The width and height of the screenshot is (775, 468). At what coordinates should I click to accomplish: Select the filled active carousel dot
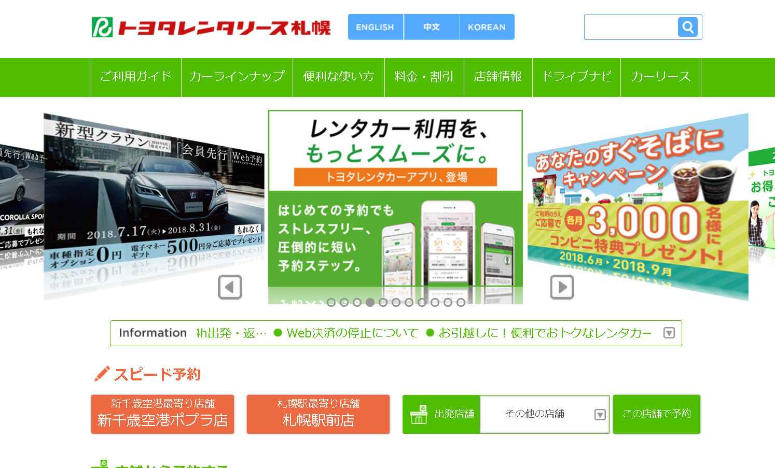point(370,302)
